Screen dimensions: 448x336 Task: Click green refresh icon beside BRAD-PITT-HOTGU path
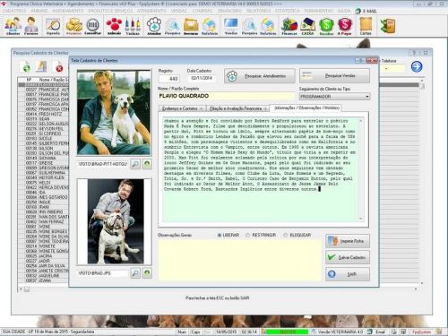(x=147, y=164)
